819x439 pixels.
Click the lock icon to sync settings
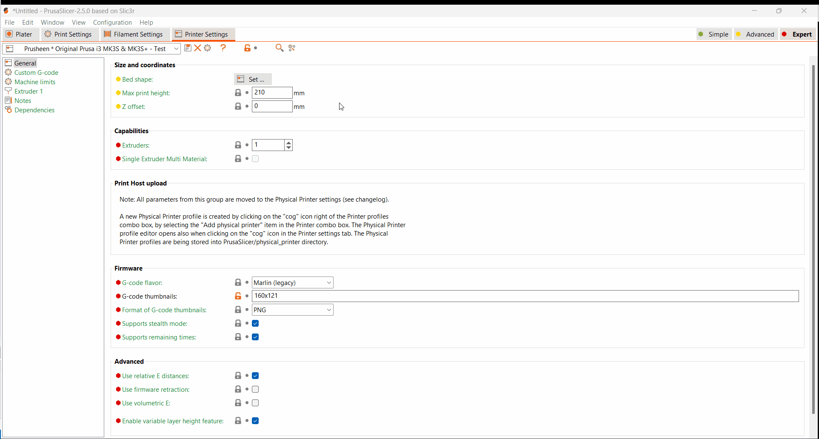coord(248,48)
